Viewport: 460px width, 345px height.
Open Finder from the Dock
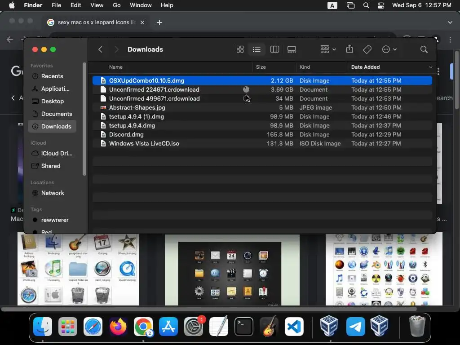pyautogui.click(x=43, y=327)
